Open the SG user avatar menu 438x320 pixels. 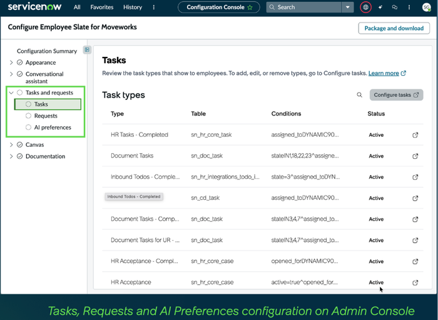pos(427,7)
